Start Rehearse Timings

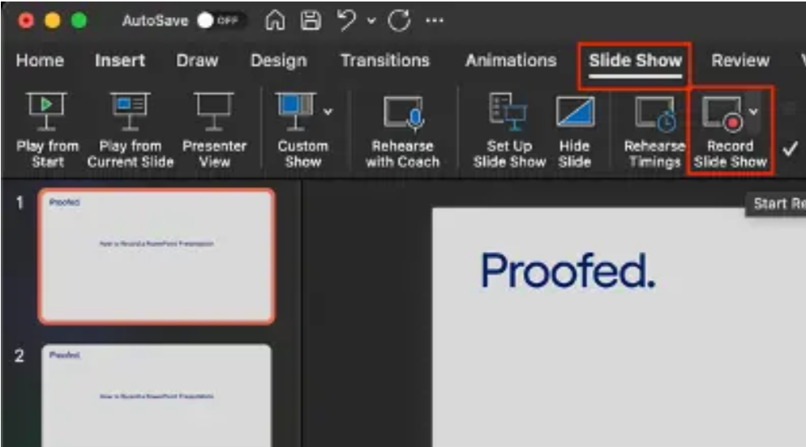[x=654, y=130]
